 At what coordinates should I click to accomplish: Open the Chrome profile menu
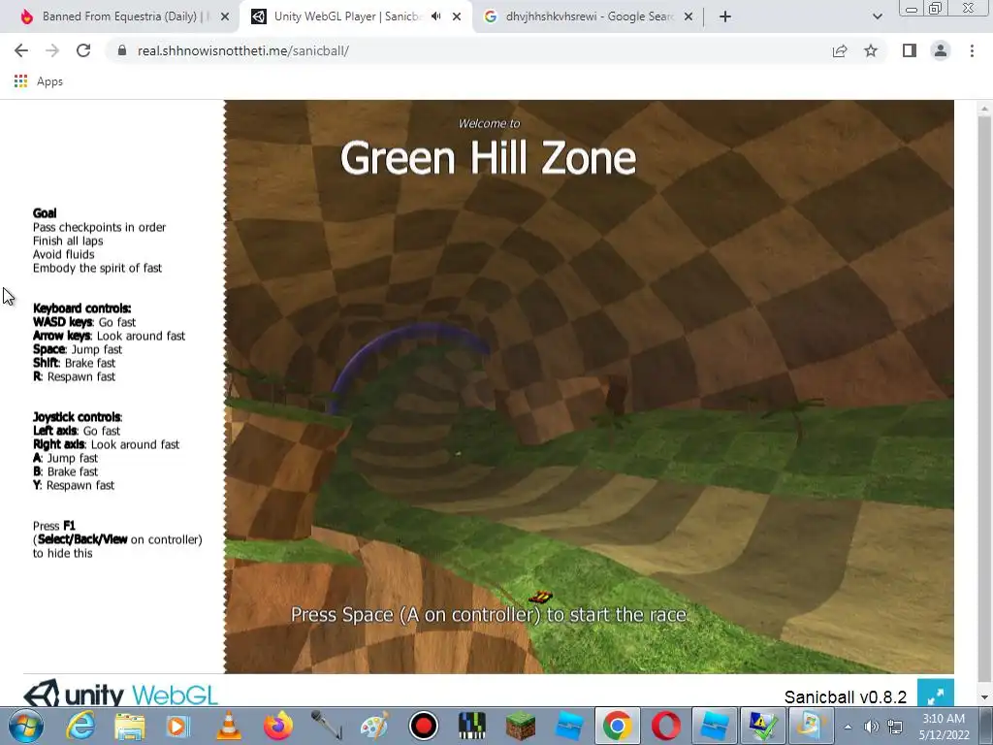point(941,50)
